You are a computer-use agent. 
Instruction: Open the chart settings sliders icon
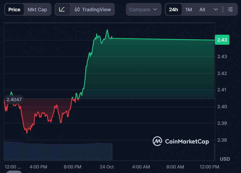230,9
